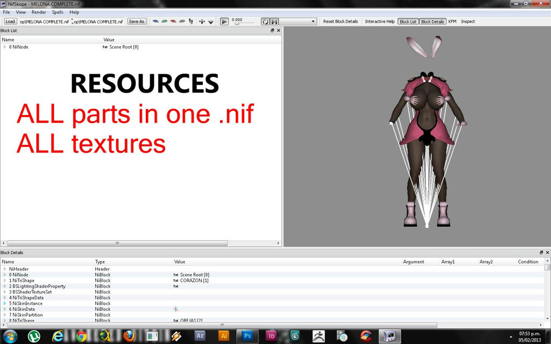Open Internet Explorer from the taskbar
Viewport: 551px width, 344px height.
pyautogui.click(x=58, y=336)
